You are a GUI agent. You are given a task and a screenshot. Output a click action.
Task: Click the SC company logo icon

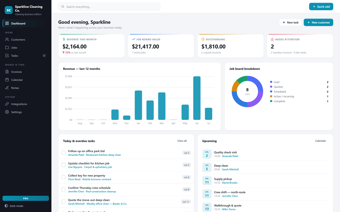pos(9,10)
